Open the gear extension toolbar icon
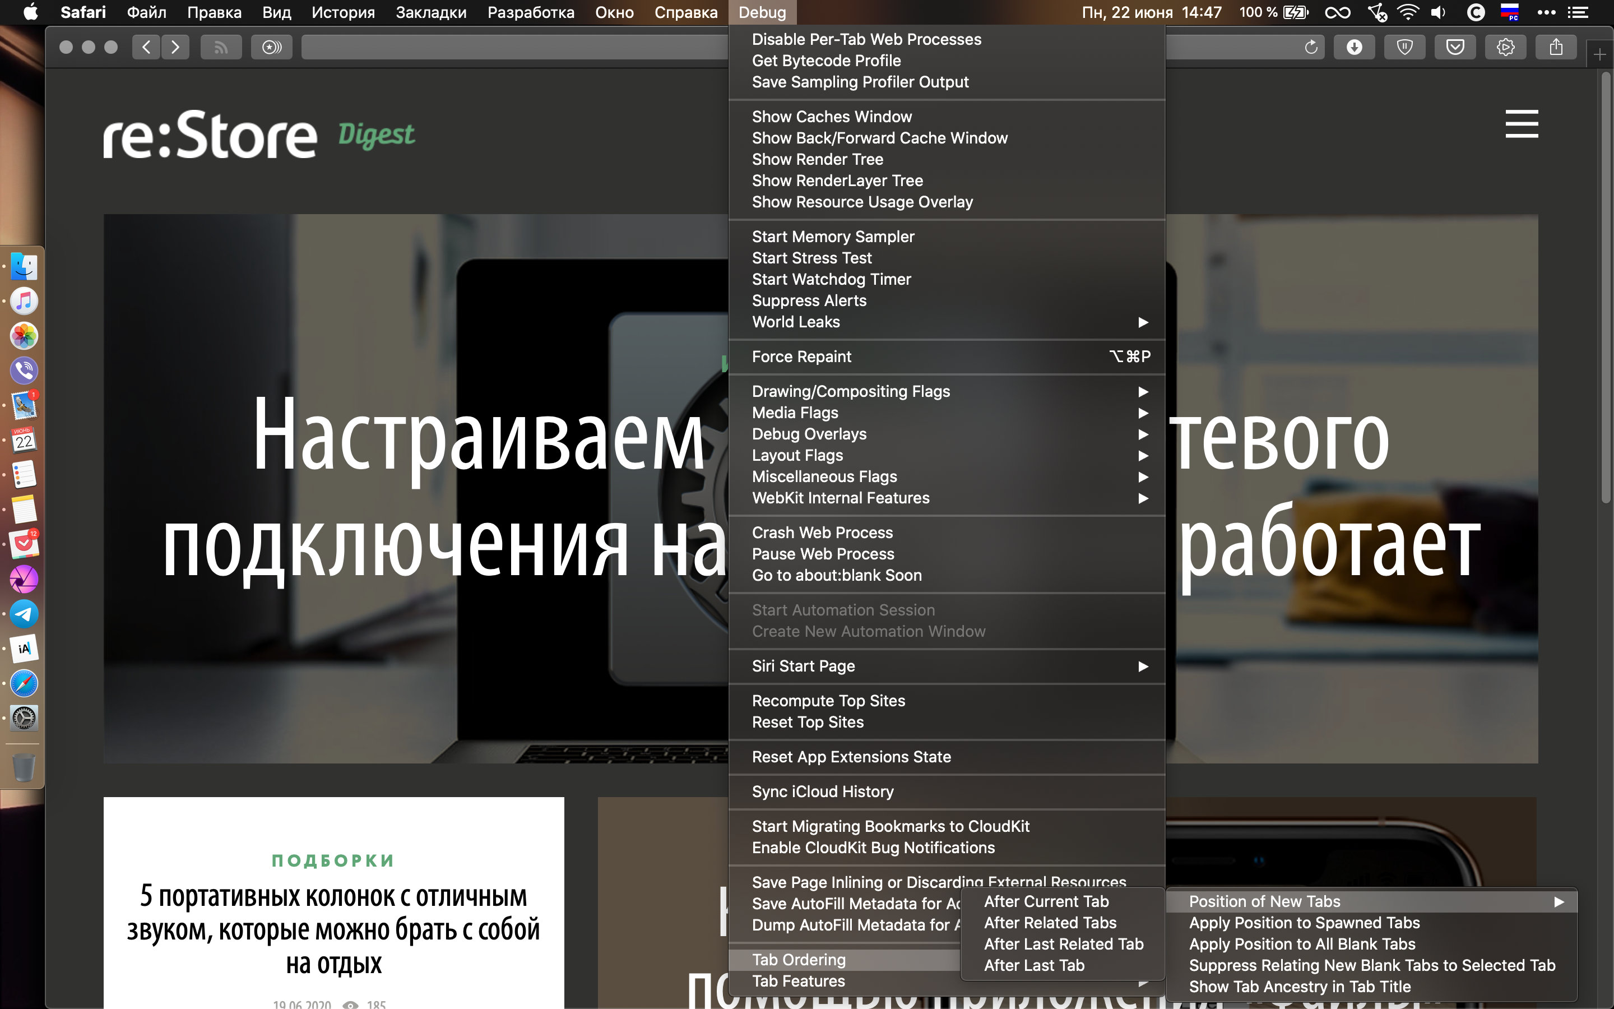 point(1505,47)
